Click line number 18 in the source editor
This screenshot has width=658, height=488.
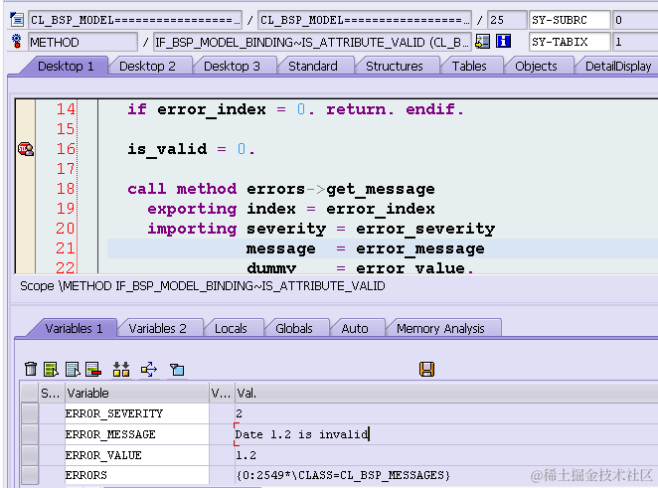click(66, 189)
